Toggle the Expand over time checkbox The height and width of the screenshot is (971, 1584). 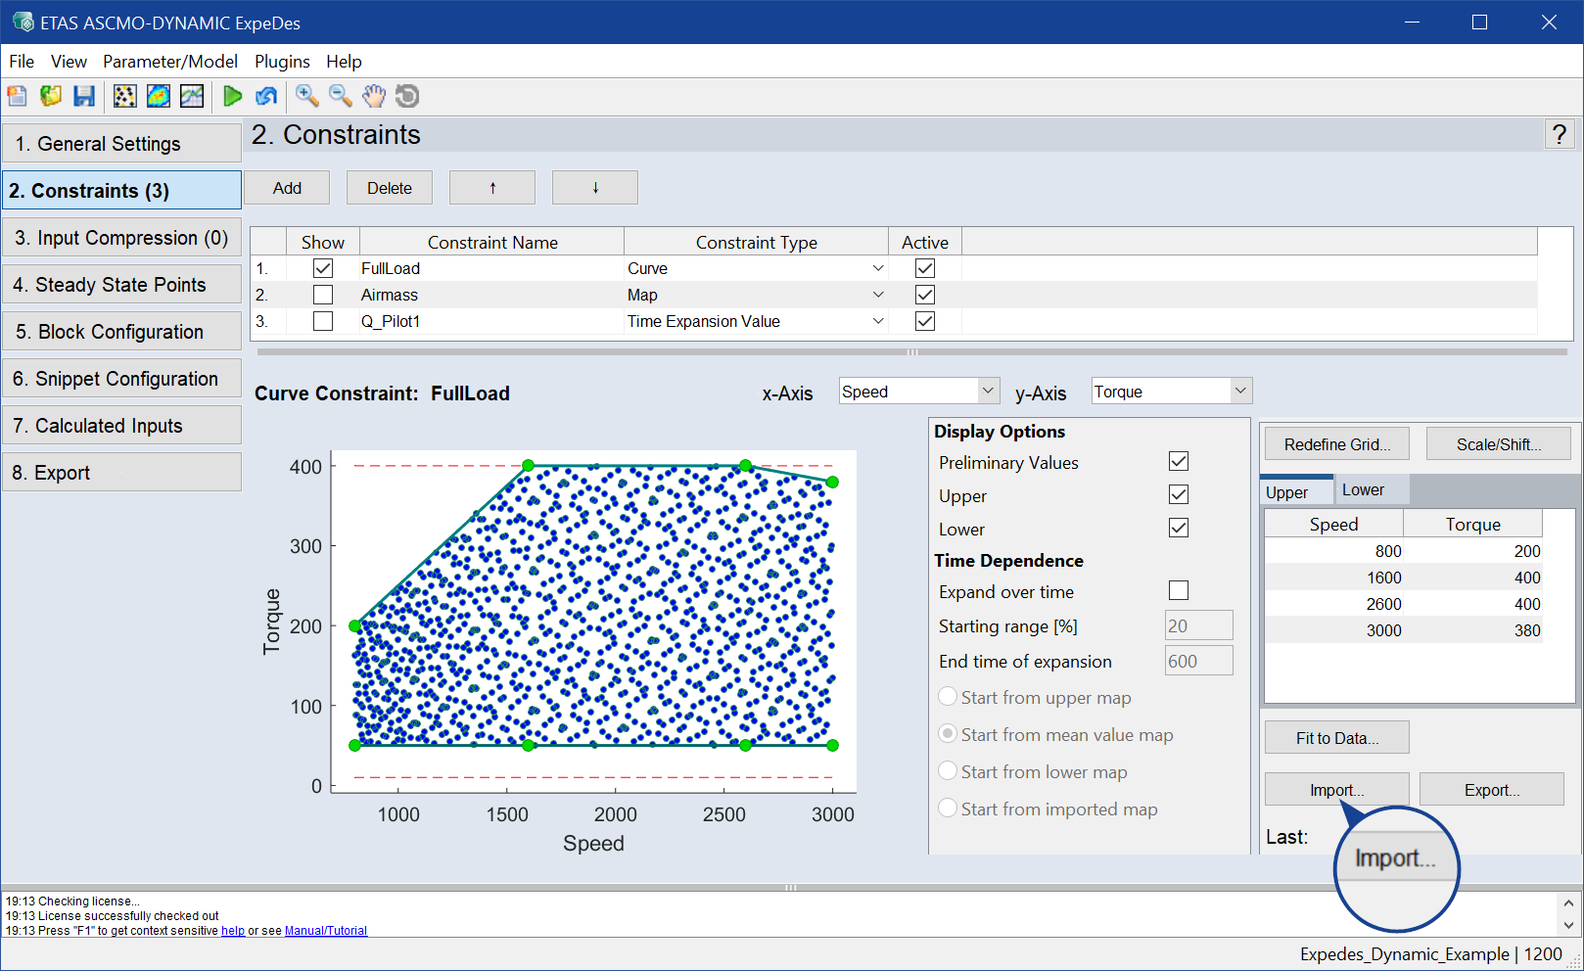(1179, 590)
